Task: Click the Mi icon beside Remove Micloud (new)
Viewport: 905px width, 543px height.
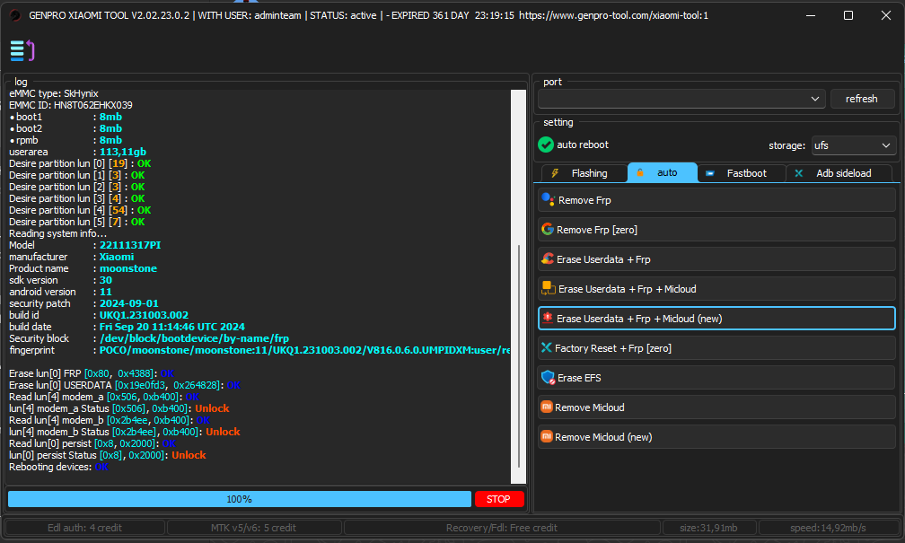Action: [x=546, y=436]
